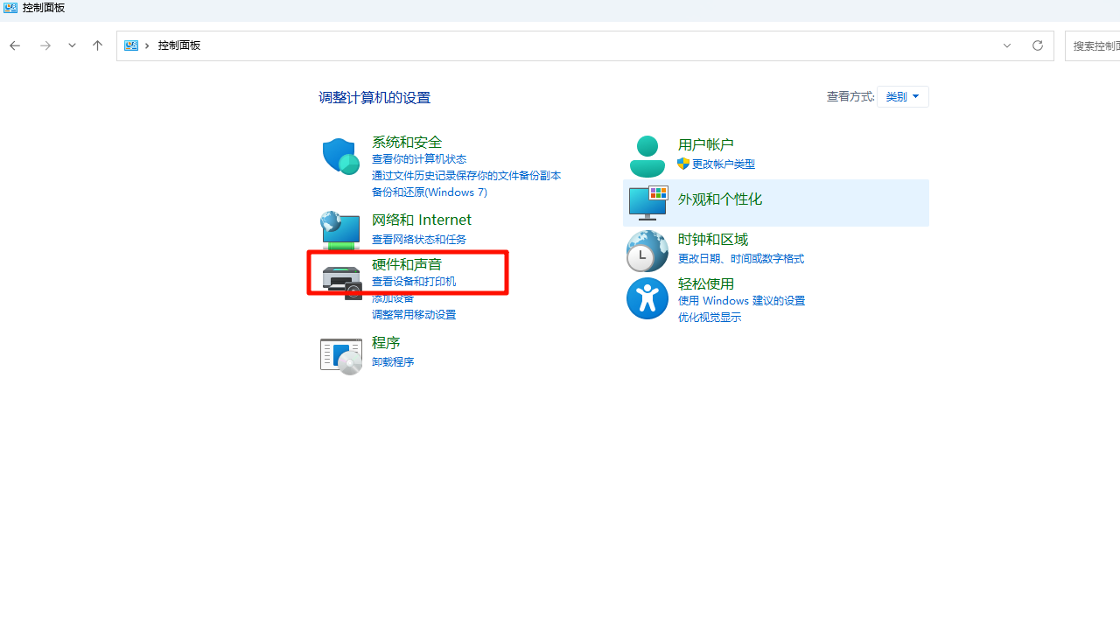Refresh the Control Panel view
Screen dimensions: 1120x630
coord(1038,45)
